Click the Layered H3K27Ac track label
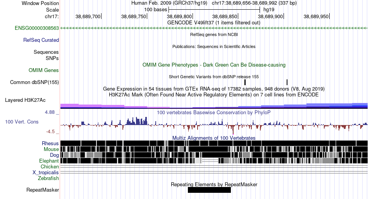368x199 pixels. (x=25, y=100)
